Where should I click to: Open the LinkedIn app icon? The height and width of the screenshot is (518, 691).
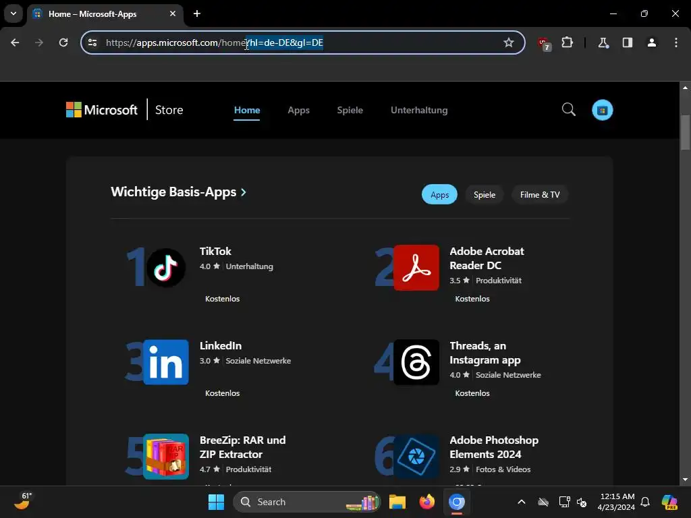[x=166, y=362]
